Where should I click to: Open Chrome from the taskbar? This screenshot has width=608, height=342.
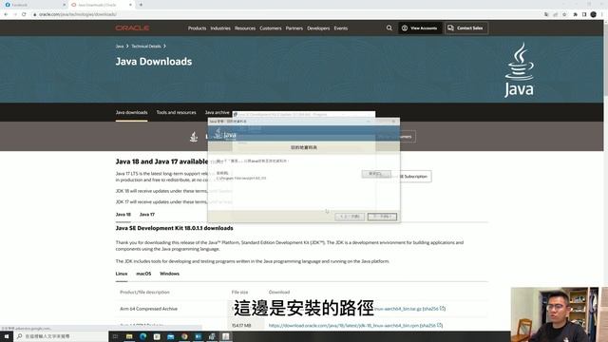click(184, 336)
